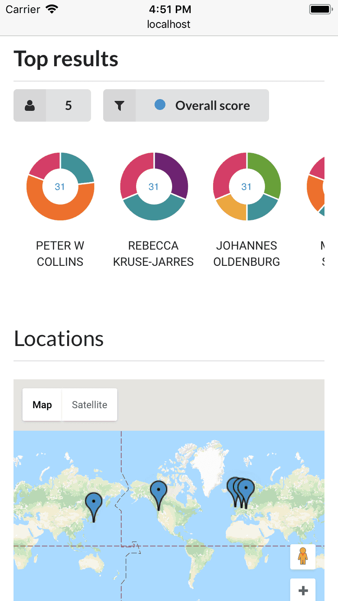338x601 pixels.
Task: Click the localhost address bar
Action: click(169, 24)
